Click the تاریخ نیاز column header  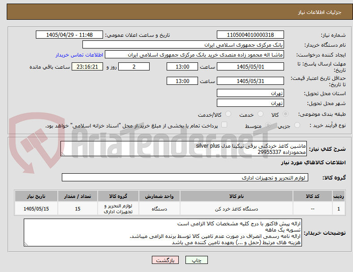pyautogui.click(x=36, y=196)
